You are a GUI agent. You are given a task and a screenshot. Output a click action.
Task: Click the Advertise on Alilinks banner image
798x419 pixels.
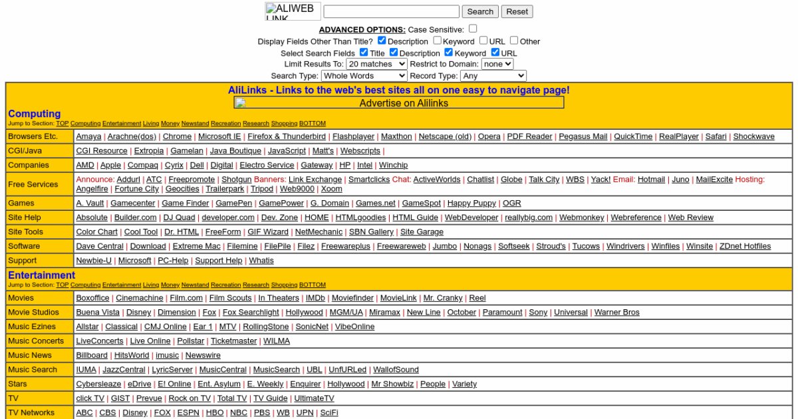click(x=398, y=103)
